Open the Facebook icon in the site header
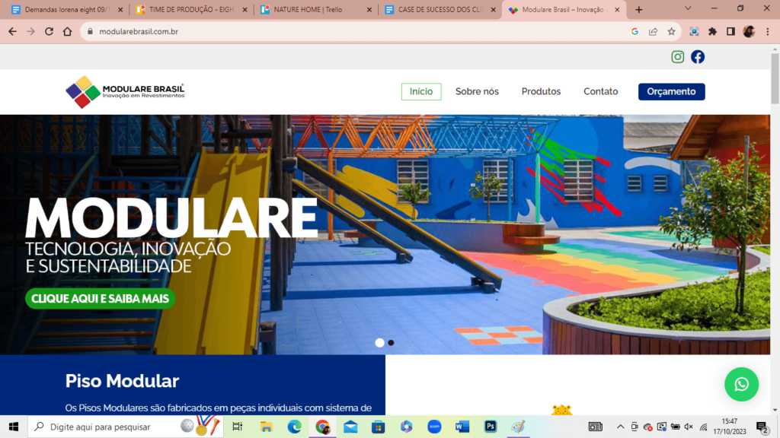 coord(698,56)
